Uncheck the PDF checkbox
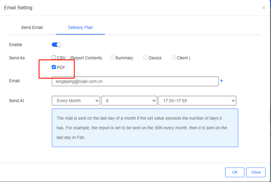 click(x=54, y=67)
